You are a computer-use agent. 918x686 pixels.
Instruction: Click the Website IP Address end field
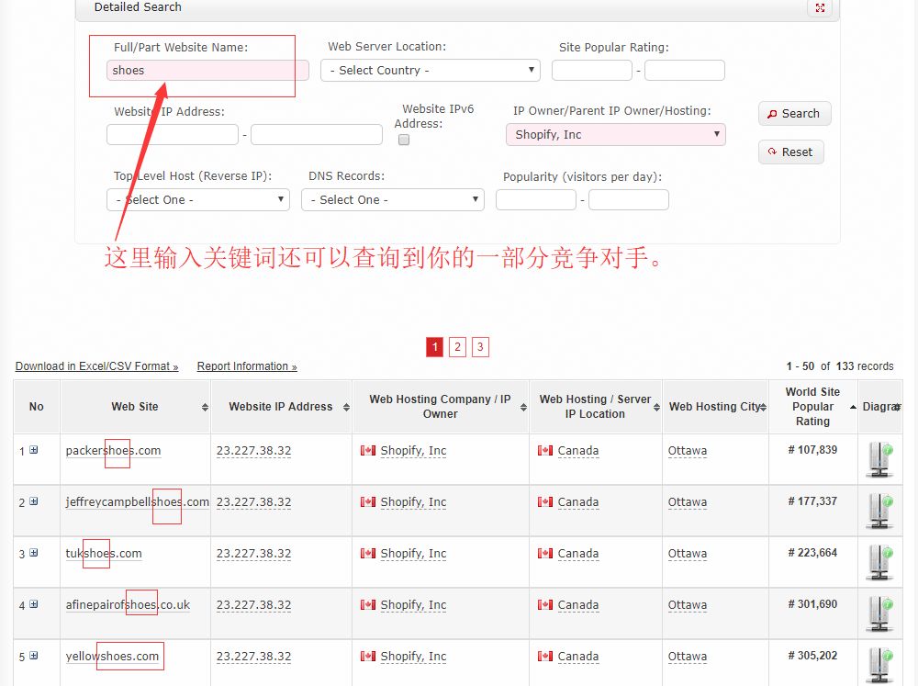317,135
